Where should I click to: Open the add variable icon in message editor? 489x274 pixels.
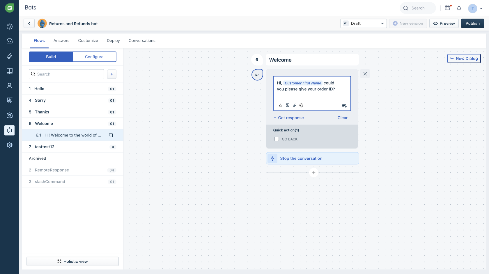tap(344, 105)
